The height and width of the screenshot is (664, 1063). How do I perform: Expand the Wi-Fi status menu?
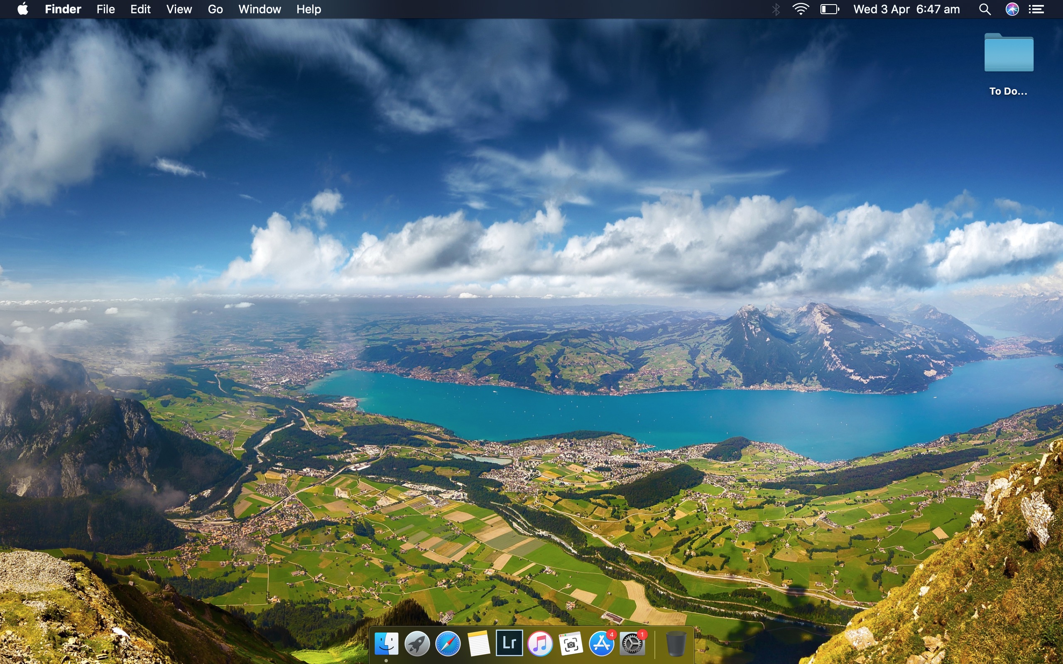pyautogui.click(x=801, y=9)
